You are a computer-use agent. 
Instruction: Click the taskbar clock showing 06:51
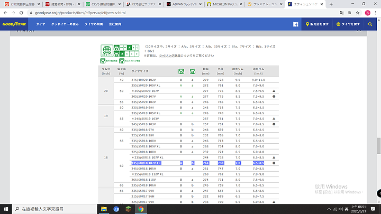coord(359,209)
